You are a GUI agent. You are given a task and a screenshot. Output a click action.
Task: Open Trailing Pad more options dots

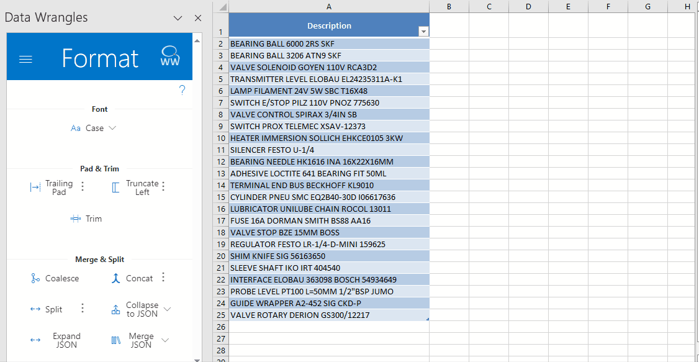[x=83, y=186]
